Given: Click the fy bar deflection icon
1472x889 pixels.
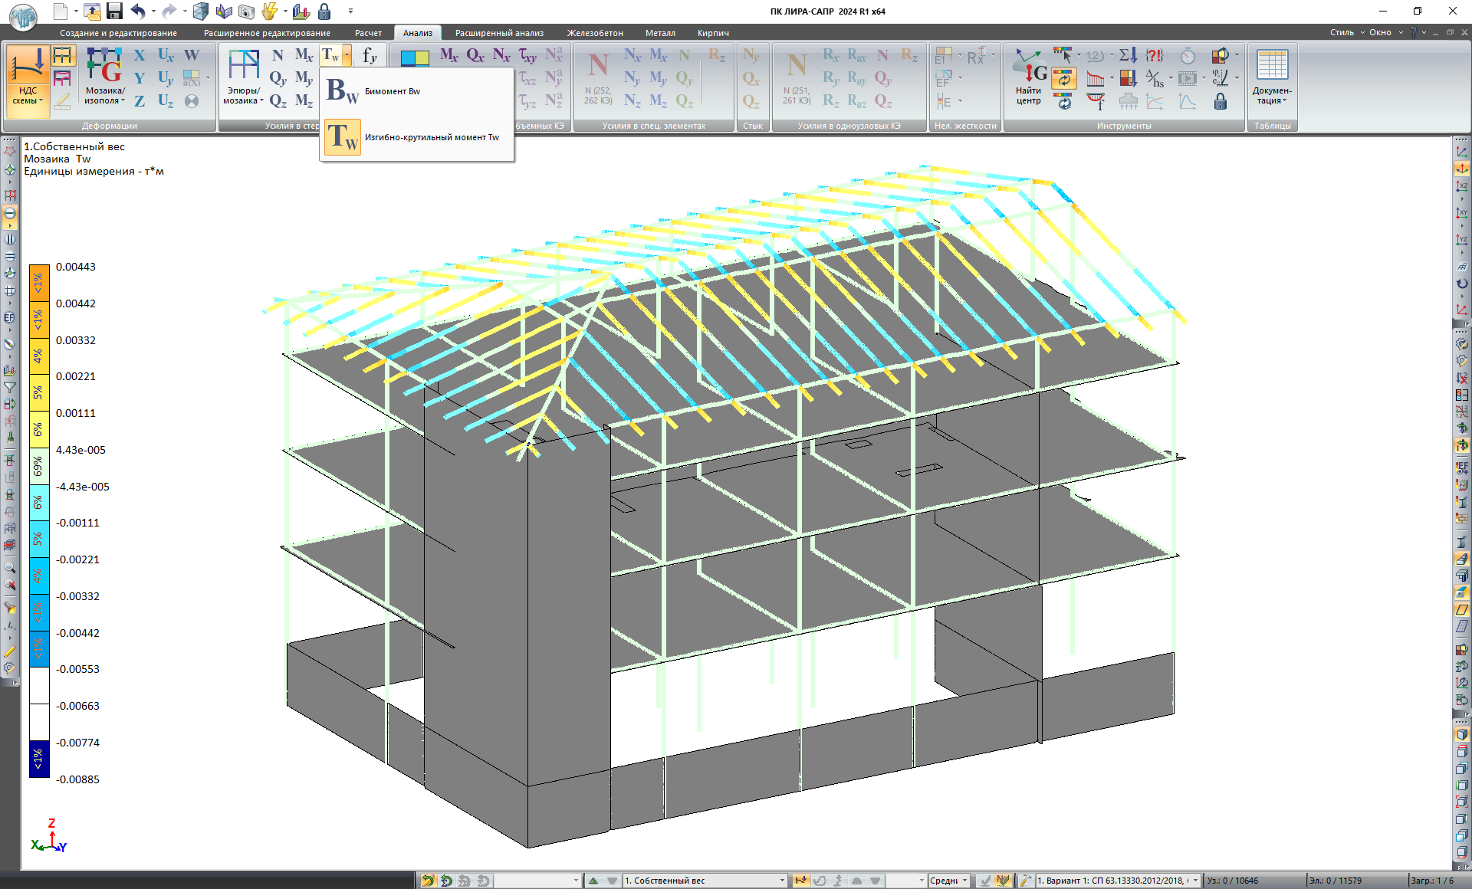Looking at the screenshot, I should coord(370,55).
